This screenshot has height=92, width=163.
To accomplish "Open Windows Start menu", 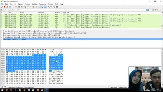I will [x=2, y=90].
